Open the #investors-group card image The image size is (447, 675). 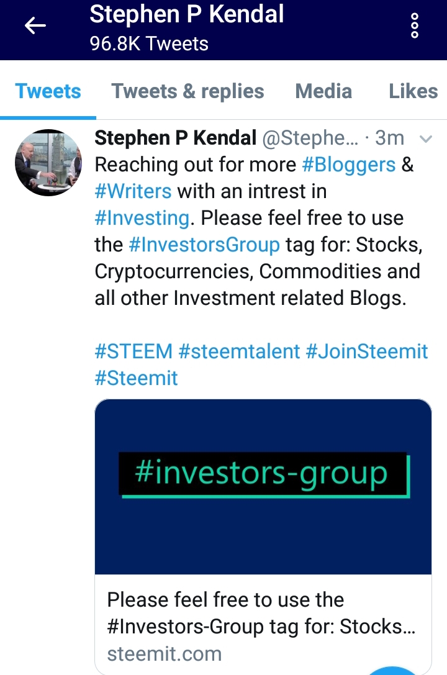point(263,486)
